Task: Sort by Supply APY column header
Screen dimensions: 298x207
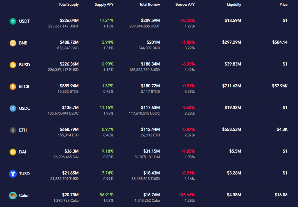Action: point(104,4)
